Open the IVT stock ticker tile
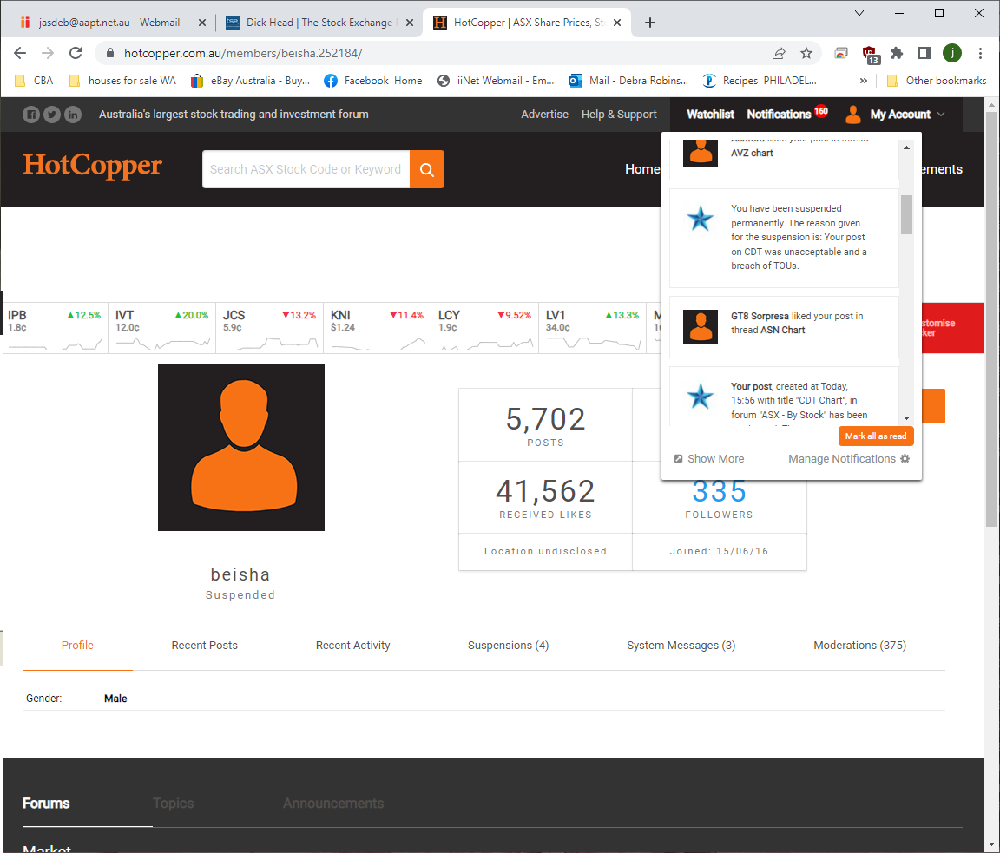 click(x=162, y=328)
